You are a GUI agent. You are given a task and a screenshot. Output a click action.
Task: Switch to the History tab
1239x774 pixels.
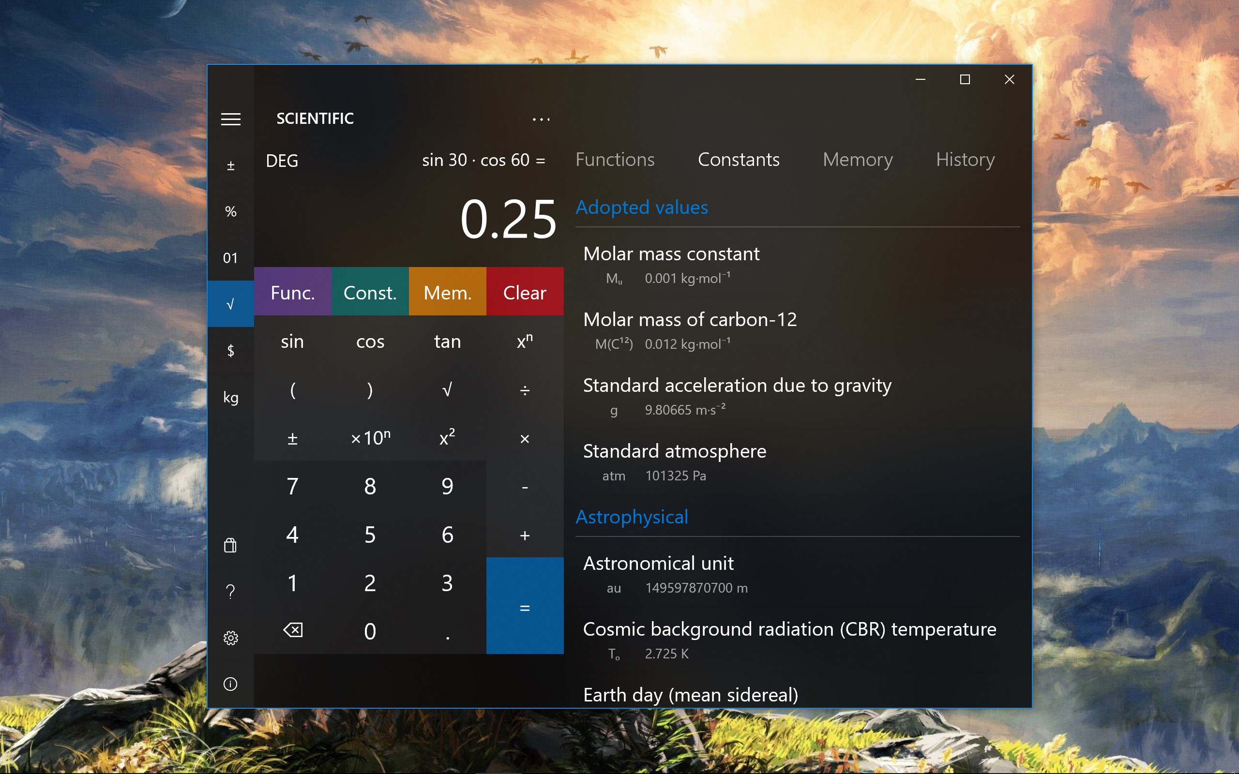point(965,160)
